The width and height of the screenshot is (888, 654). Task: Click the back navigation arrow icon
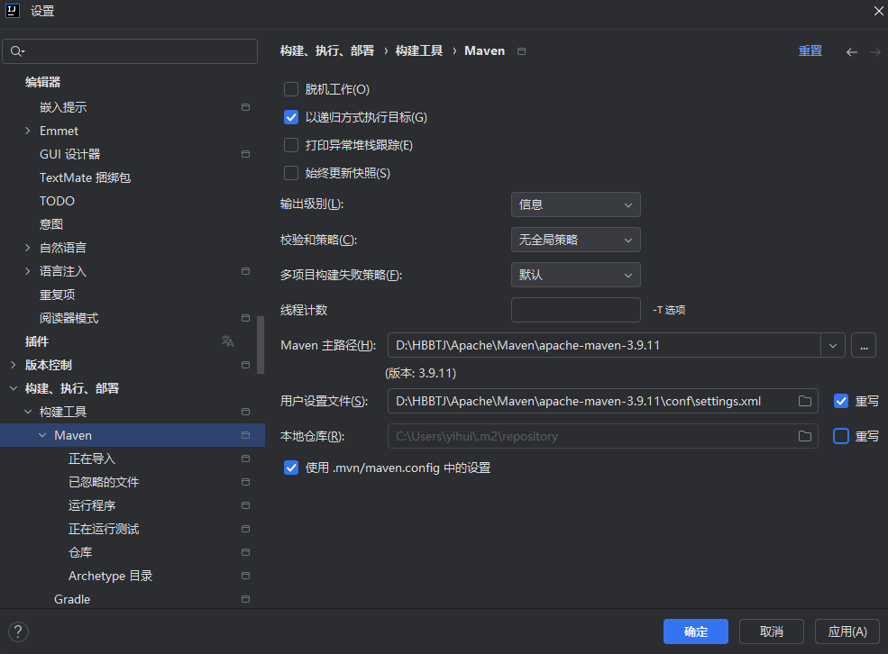851,52
